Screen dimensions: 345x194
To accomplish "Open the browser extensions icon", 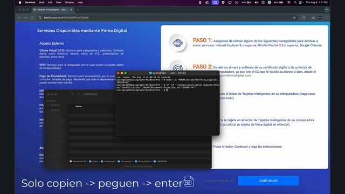I will click(x=303, y=18).
